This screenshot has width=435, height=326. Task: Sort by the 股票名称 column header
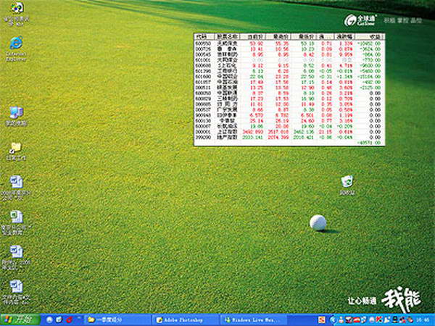pyautogui.click(x=228, y=37)
